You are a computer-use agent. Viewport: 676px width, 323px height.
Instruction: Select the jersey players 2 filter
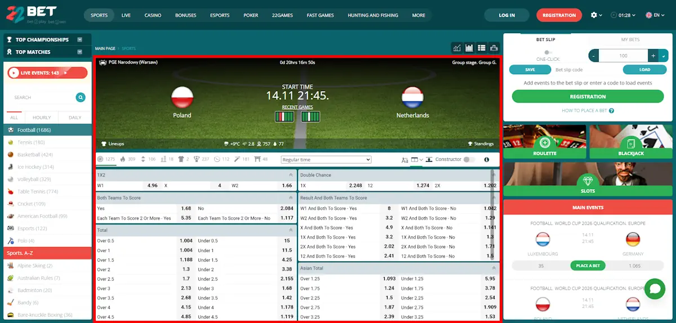[184, 159]
